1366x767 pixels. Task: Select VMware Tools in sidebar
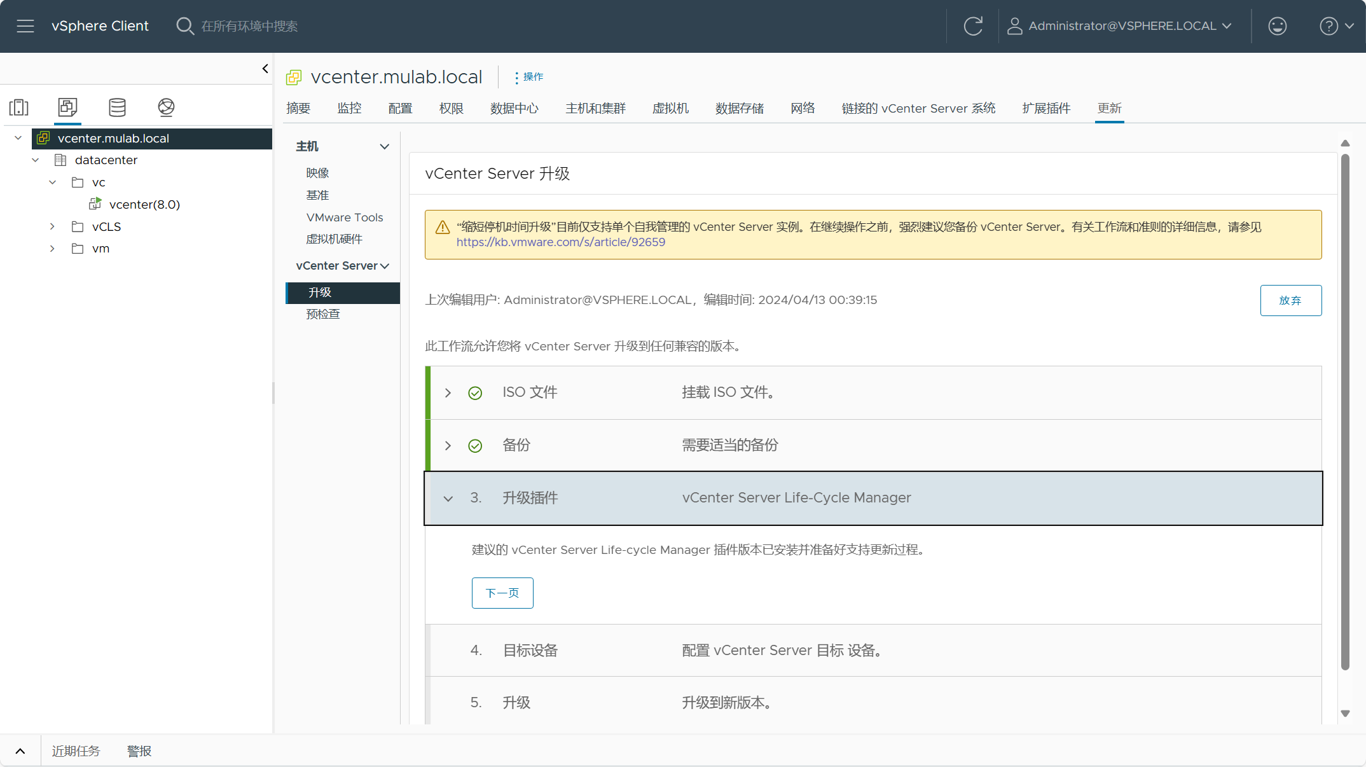tap(344, 218)
